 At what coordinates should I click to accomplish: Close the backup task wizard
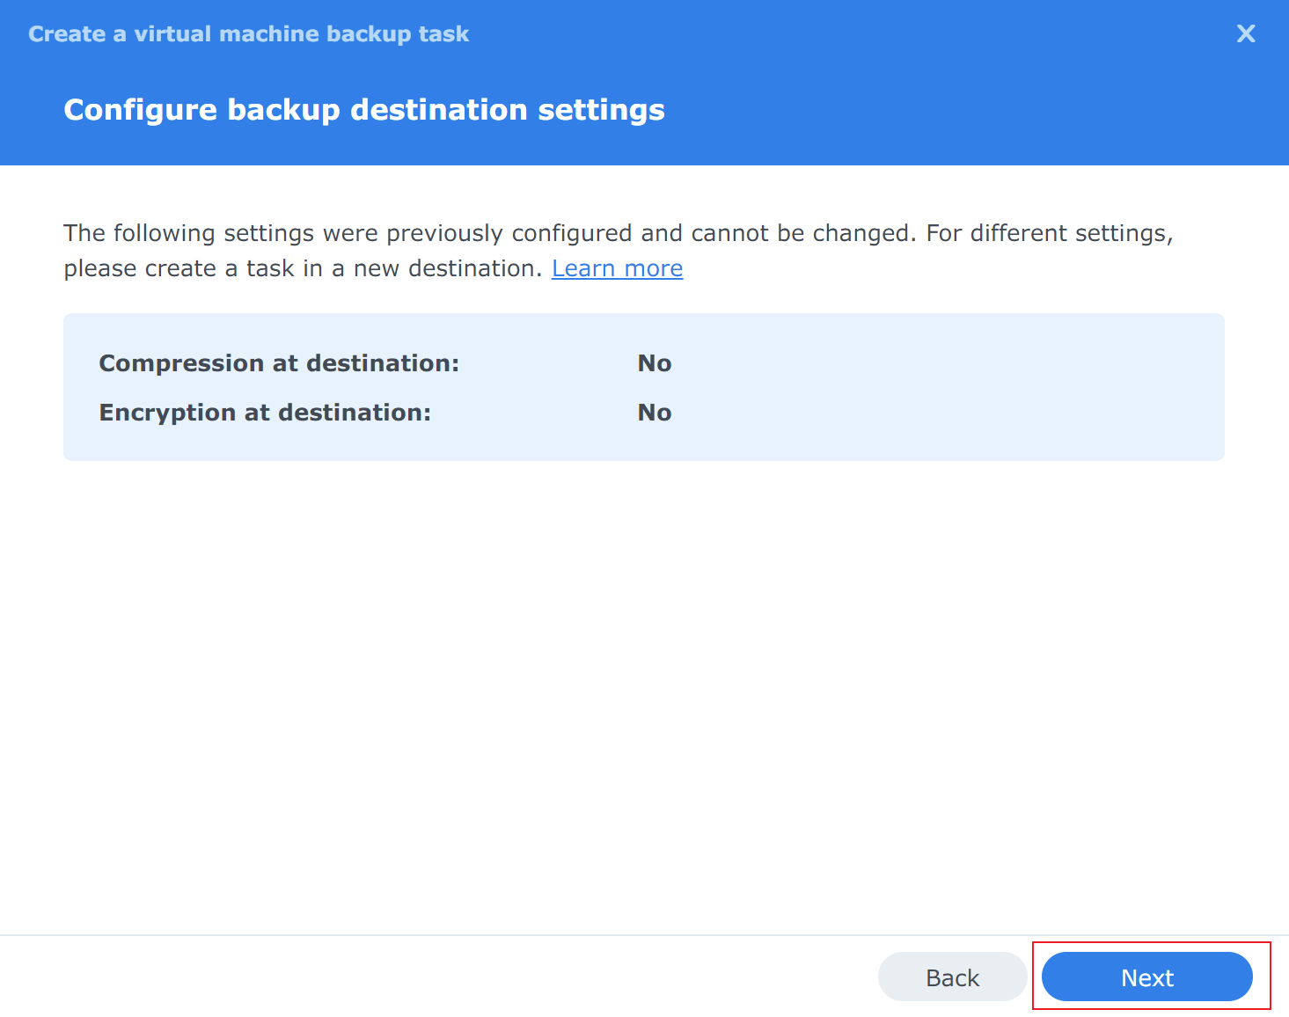(1245, 33)
